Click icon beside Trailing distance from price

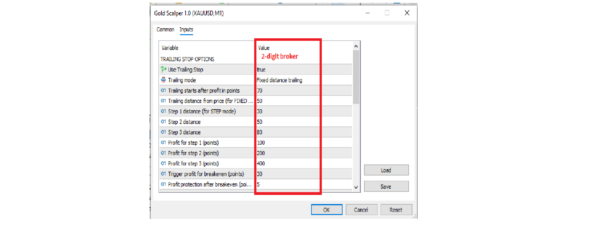coord(164,101)
